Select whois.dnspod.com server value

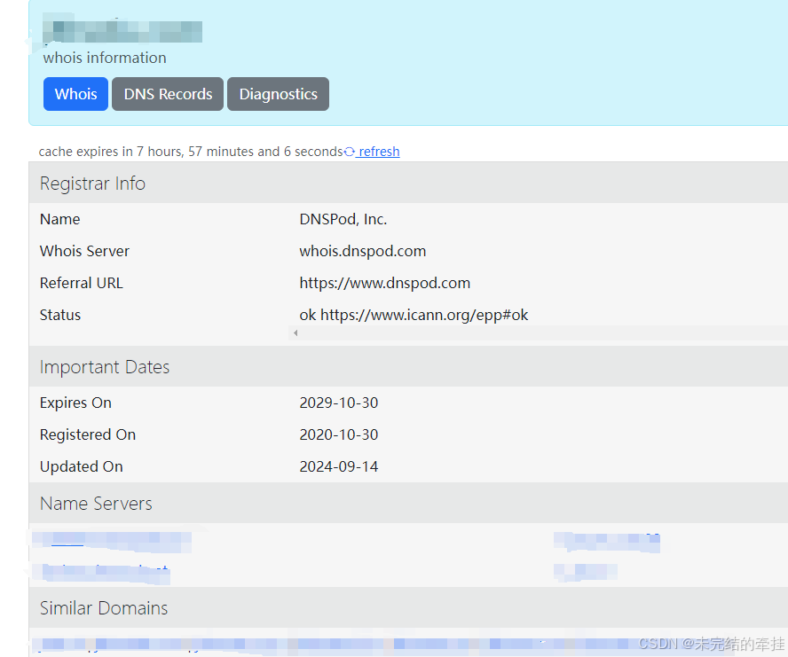[362, 251]
